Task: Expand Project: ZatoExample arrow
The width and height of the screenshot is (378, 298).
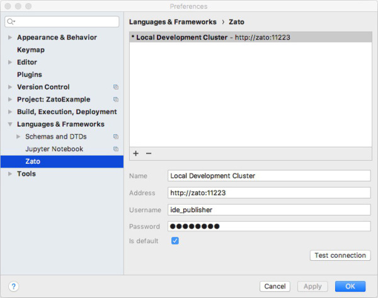Action: tap(10, 100)
